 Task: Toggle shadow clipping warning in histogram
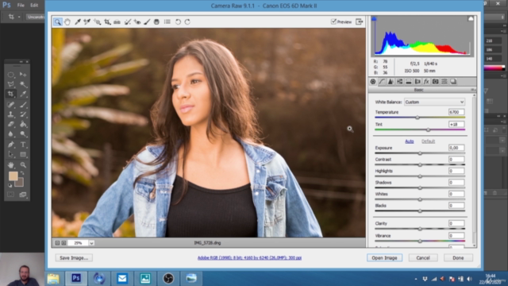tap(374, 19)
